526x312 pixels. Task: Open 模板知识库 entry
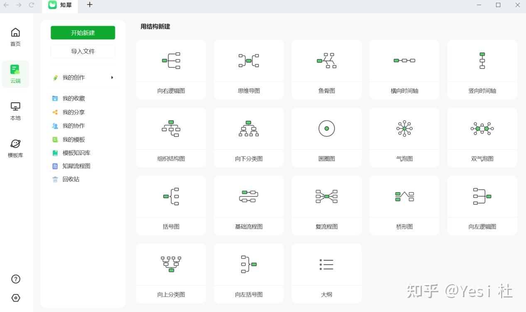(x=76, y=153)
